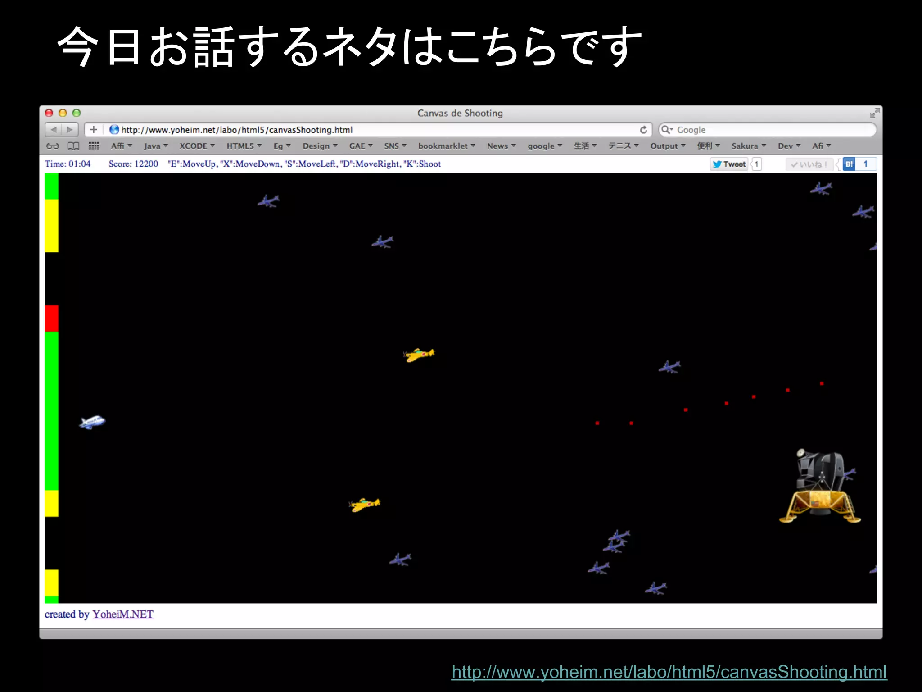Open the Afi bookmarks menu
This screenshot has width=922, height=692.
click(822, 146)
